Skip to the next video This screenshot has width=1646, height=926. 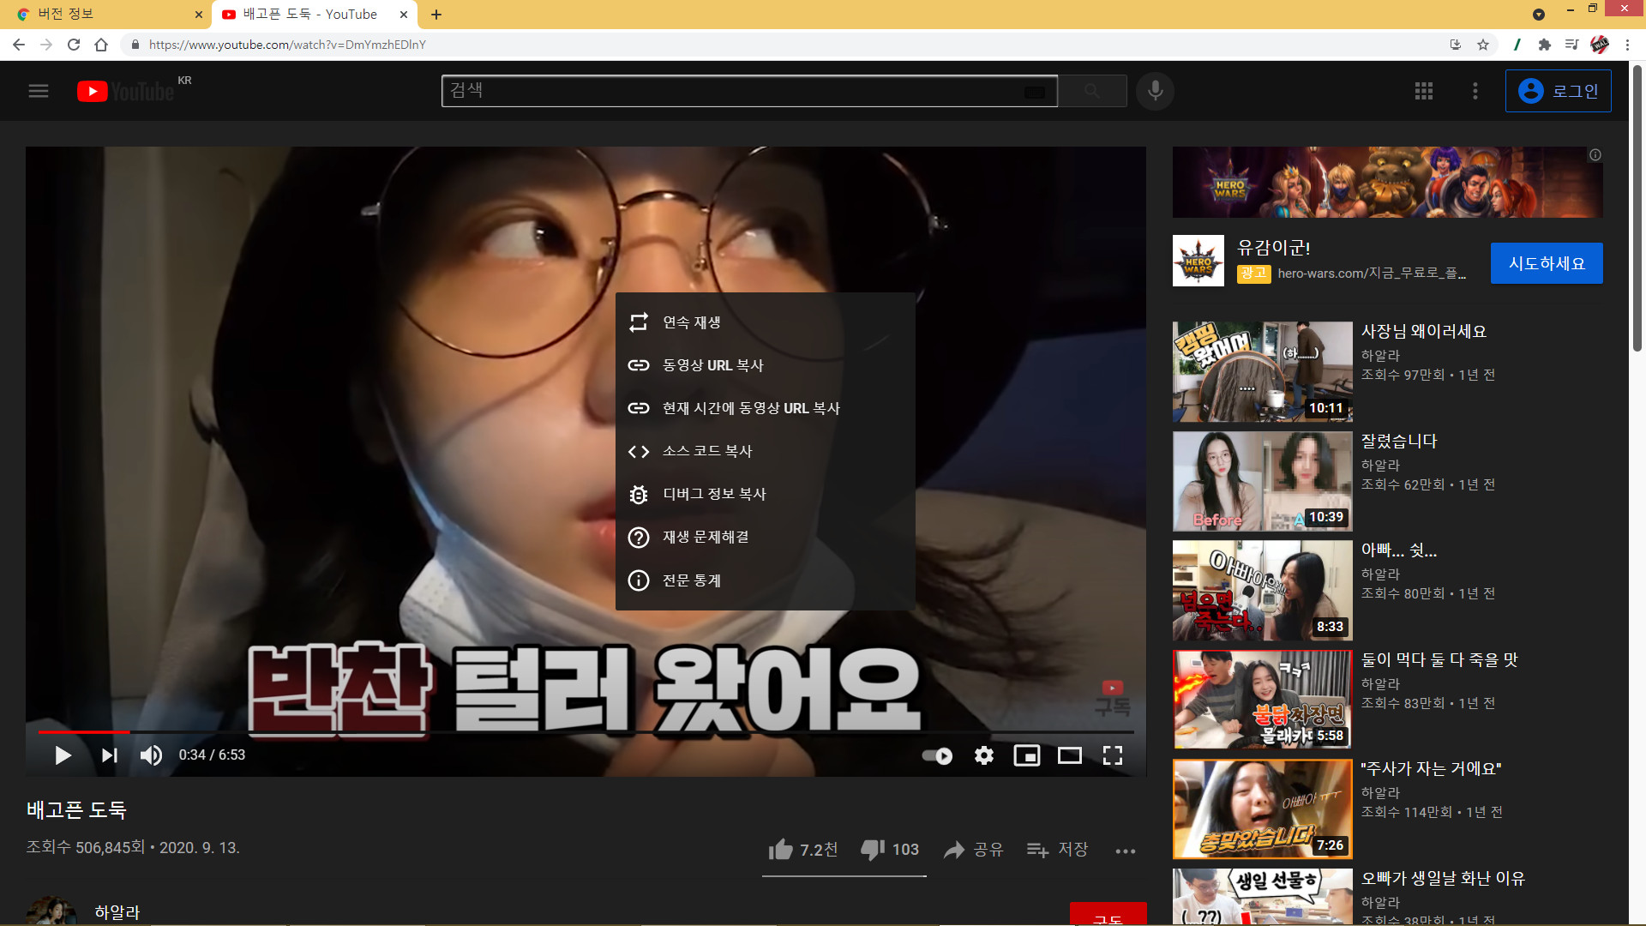(x=109, y=755)
